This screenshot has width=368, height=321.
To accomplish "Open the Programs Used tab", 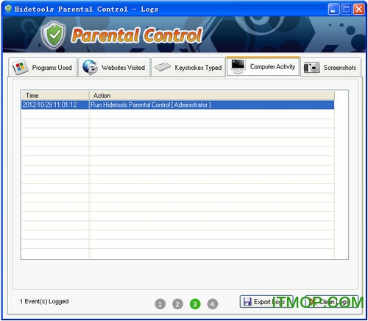I will pyautogui.click(x=43, y=67).
